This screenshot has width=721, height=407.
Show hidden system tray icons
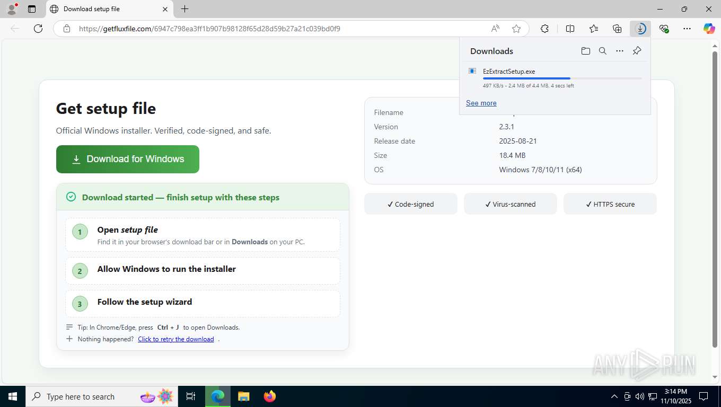pyautogui.click(x=614, y=396)
